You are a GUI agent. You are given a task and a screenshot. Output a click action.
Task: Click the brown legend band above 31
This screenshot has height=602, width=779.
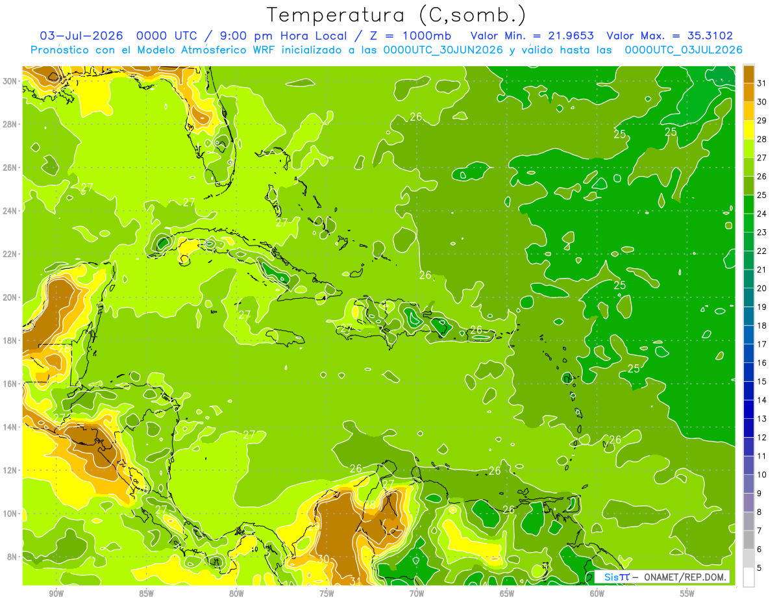pyautogui.click(x=748, y=74)
